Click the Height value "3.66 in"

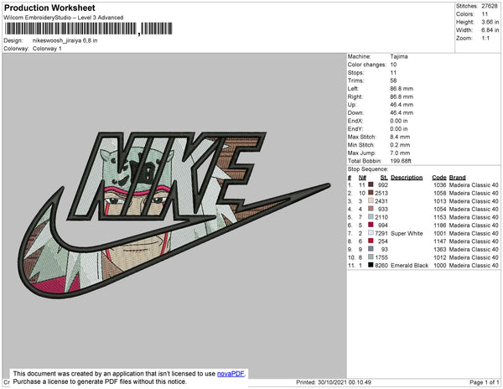490,22
